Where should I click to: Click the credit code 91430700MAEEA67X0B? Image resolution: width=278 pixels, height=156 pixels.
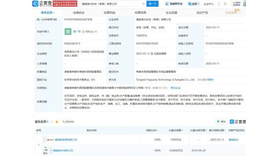pyautogui.click(x=78, y=19)
